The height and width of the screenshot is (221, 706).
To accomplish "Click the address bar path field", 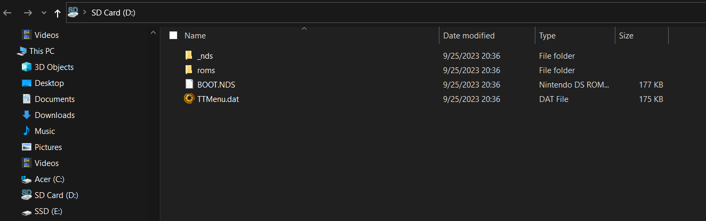I will [386, 12].
